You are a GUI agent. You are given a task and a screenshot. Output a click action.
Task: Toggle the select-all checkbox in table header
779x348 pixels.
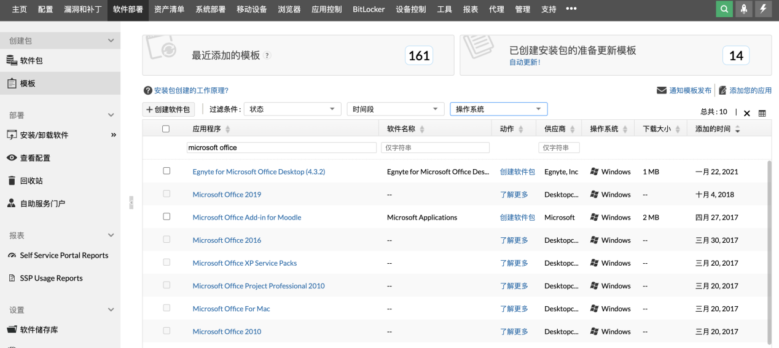tap(166, 129)
